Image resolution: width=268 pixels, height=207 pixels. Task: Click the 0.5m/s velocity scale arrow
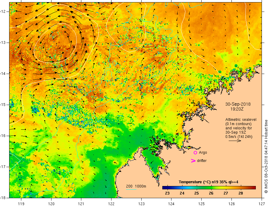(235, 141)
